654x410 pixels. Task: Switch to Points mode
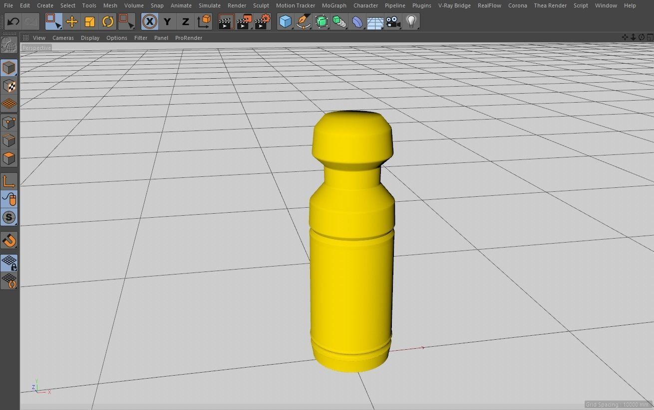click(9, 122)
